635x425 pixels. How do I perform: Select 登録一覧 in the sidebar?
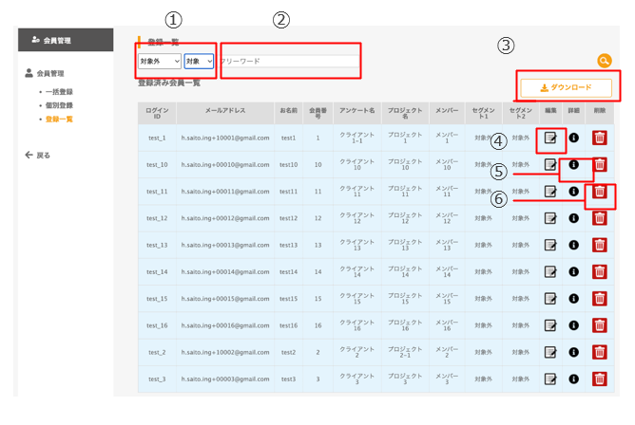tap(59, 120)
